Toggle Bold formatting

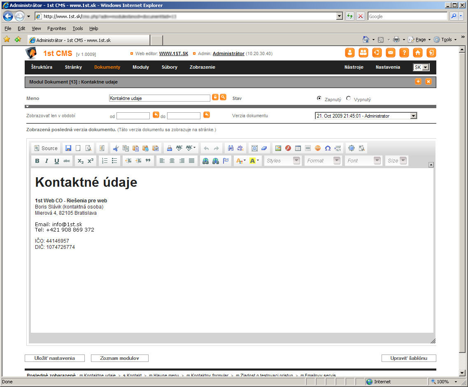click(x=37, y=161)
